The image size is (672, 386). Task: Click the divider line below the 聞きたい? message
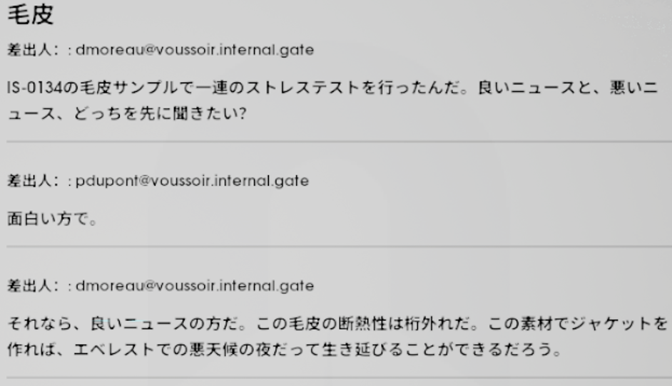339,141
